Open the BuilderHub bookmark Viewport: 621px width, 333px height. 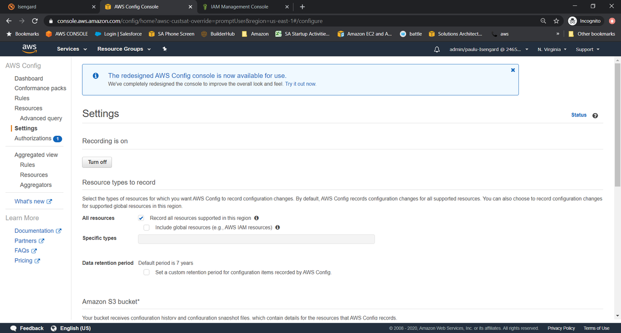[217, 34]
